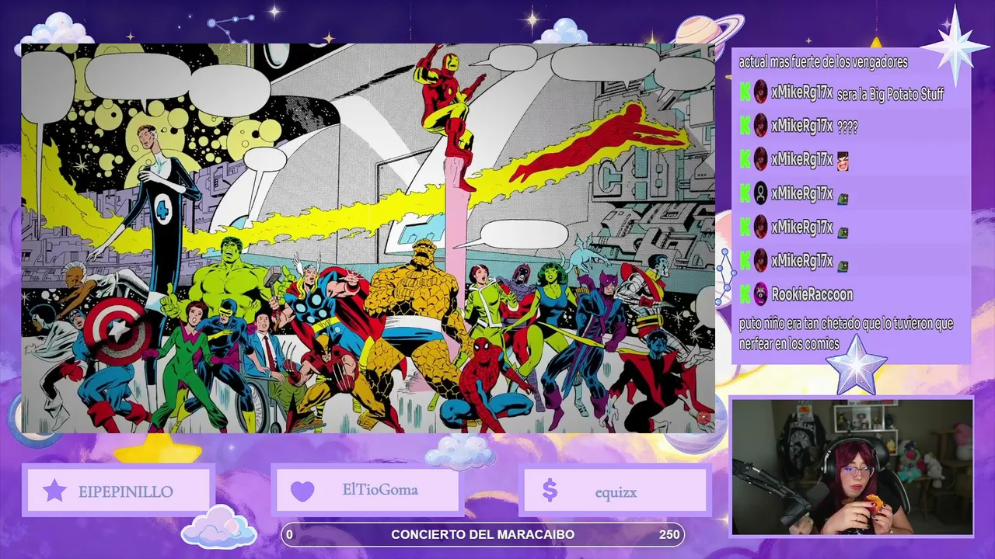
Task: Click the "????" chat message text
Action: (x=847, y=127)
